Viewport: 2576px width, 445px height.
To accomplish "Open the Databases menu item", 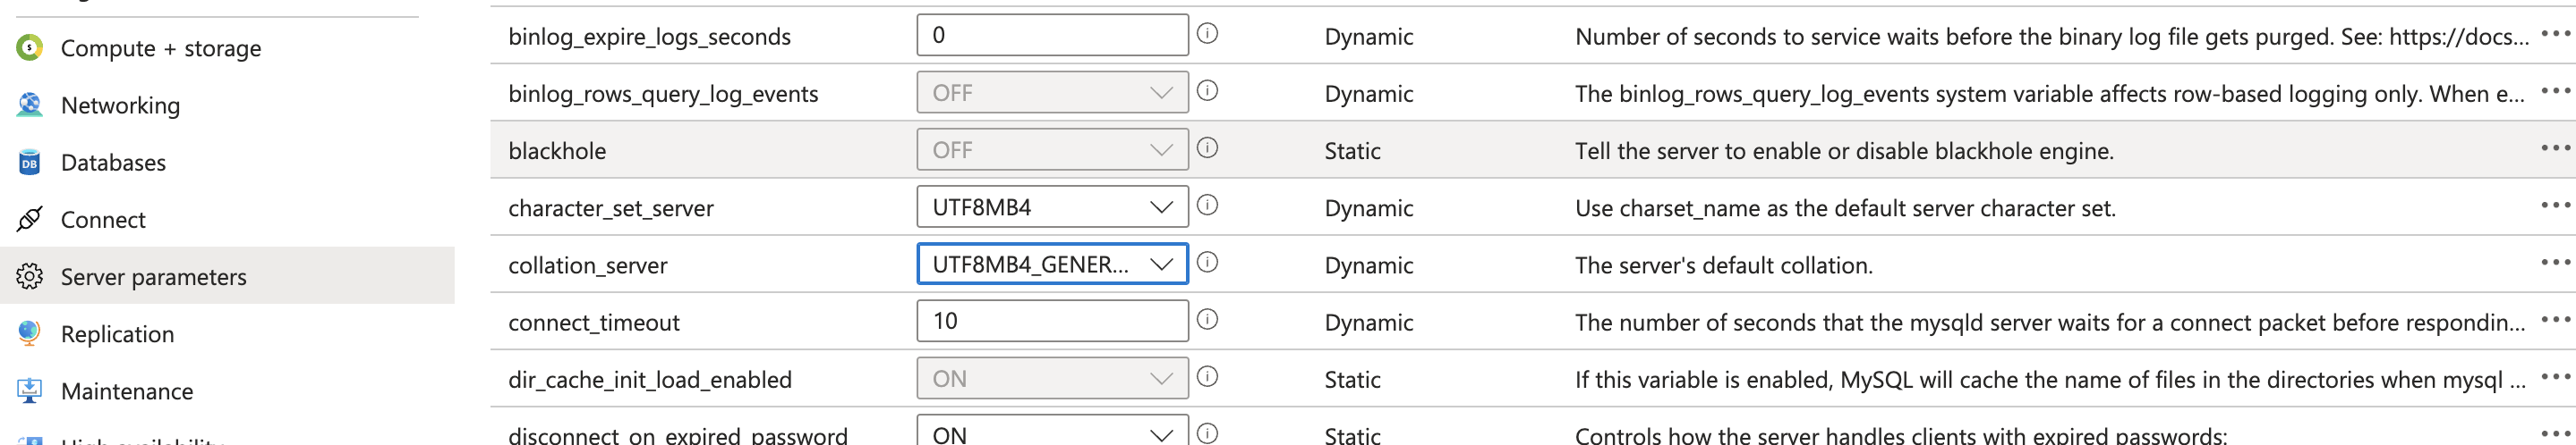I will pyautogui.click(x=113, y=162).
